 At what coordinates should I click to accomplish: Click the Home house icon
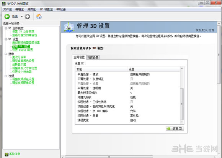pos(39,16)
